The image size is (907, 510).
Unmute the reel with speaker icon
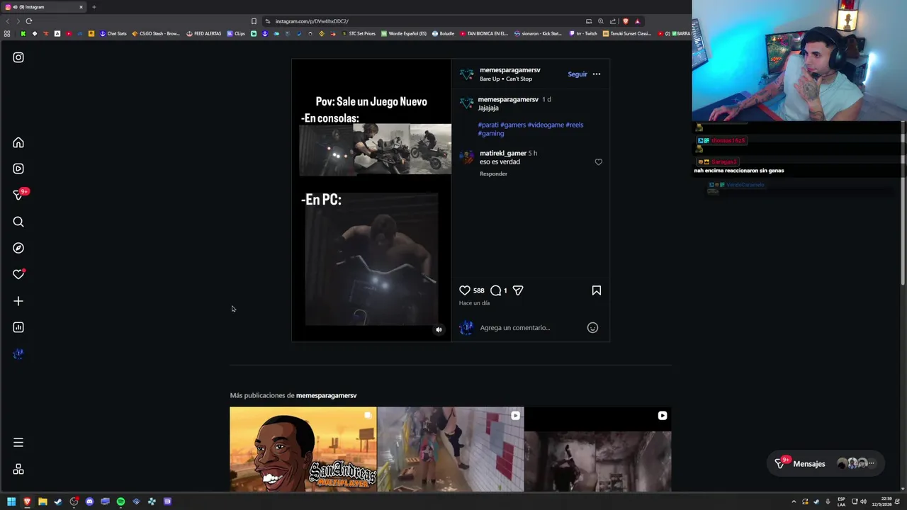click(439, 329)
